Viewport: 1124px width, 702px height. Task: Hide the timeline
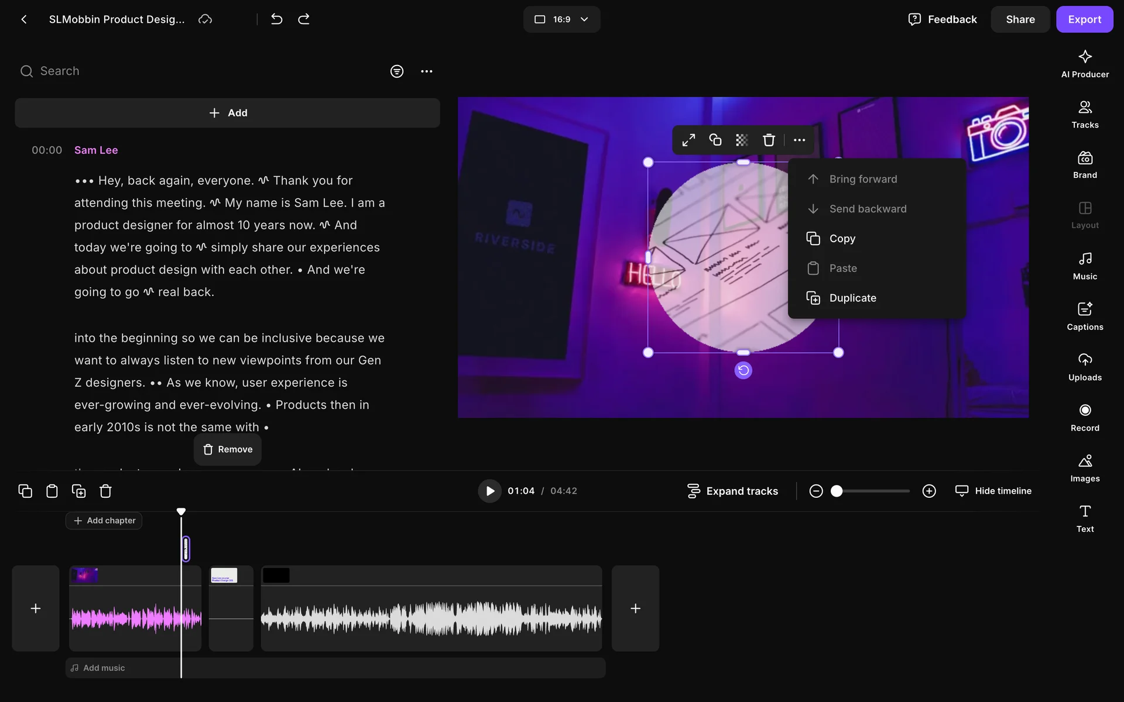(x=993, y=491)
